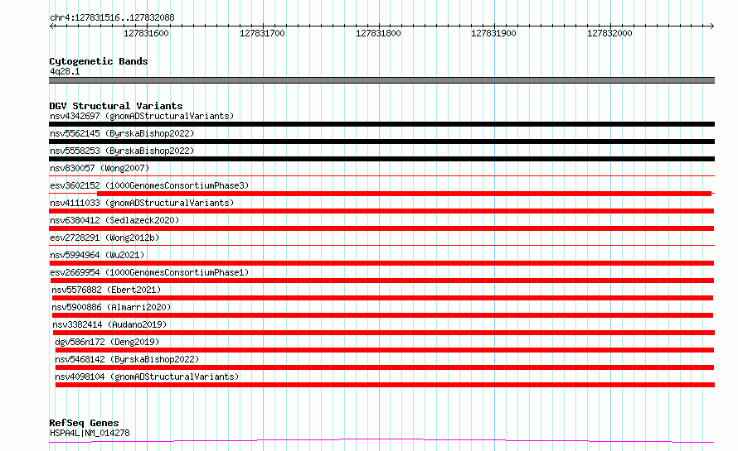Viewport: 738px width, 451px height.
Task: Select variant label nsv4342697 (gnomADStructuralVariants)
Action: click(x=142, y=116)
